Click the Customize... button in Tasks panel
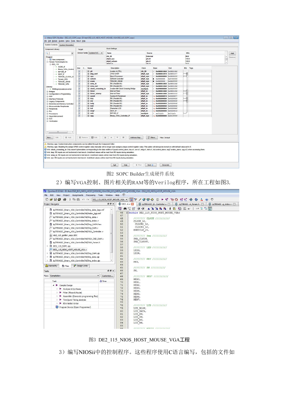 click(108, 276)
